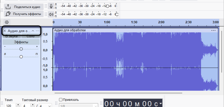224x107 pixels.
Task: Select the Аудио для обработки clip title
Action: click(70, 30)
